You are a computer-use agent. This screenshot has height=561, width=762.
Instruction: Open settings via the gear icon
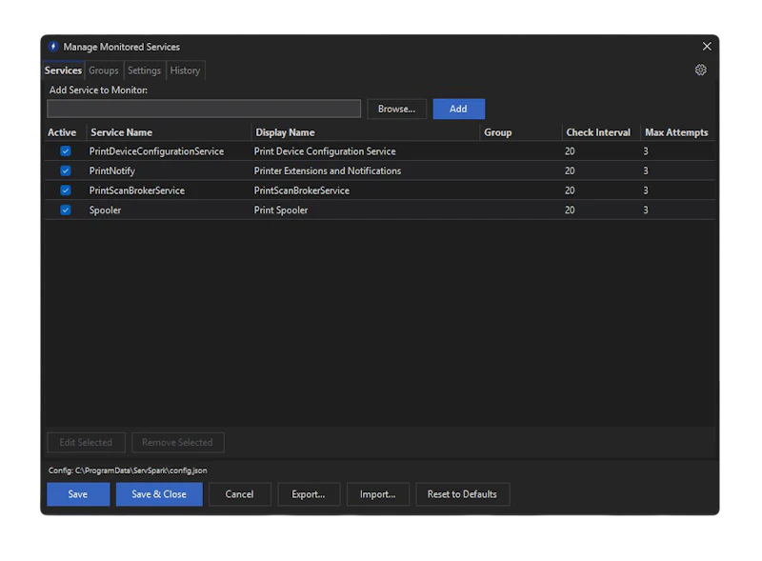click(x=700, y=70)
